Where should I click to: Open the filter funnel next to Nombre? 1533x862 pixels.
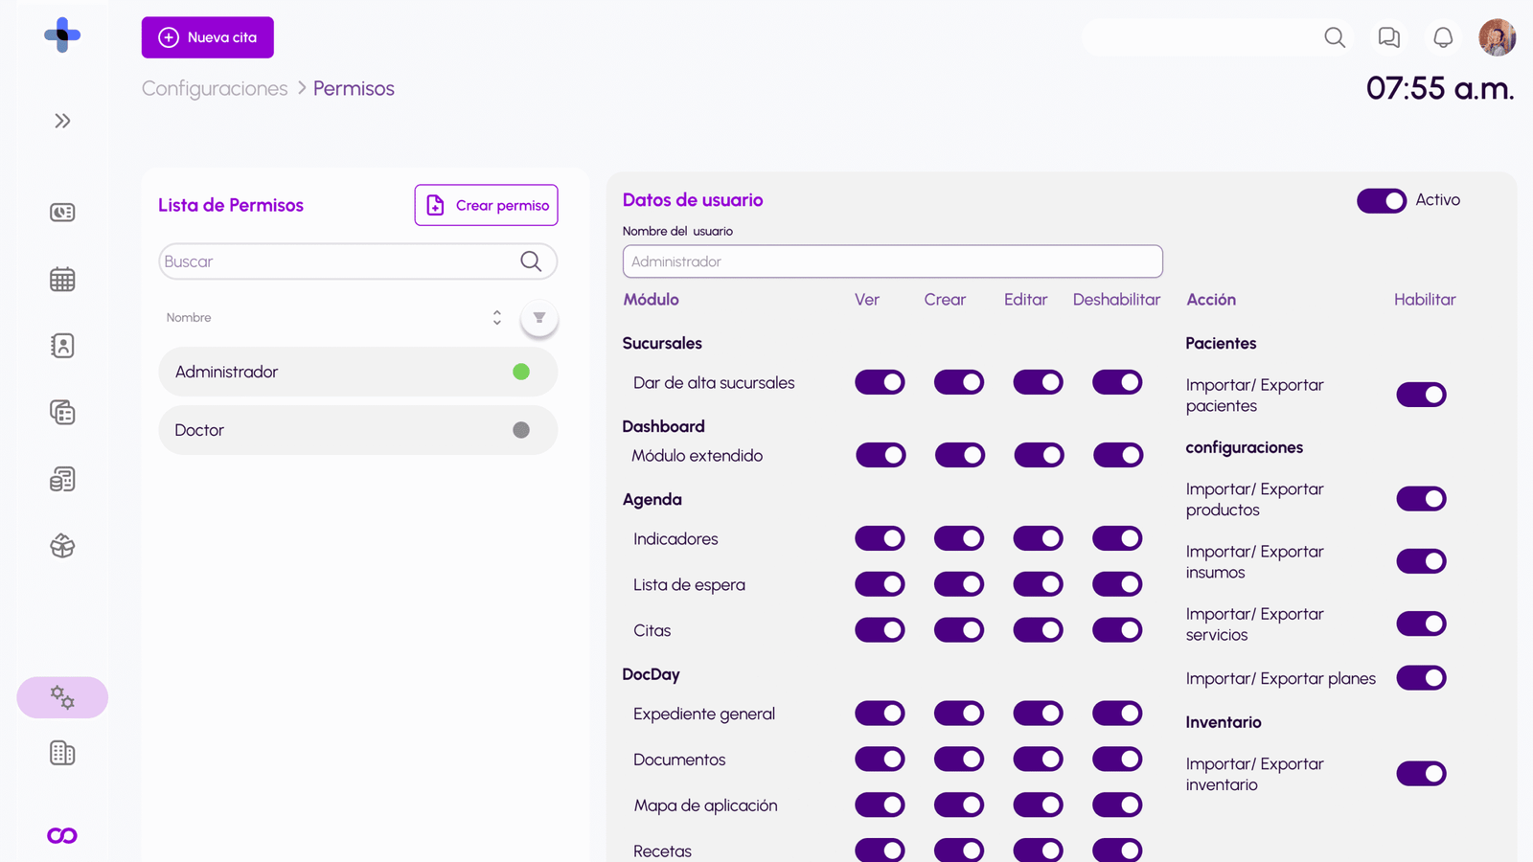[x=539, y=317]
